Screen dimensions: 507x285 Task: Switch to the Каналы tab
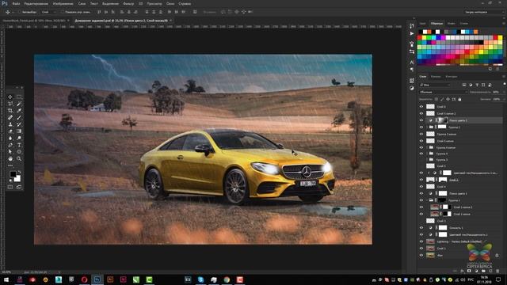(436, 77)
